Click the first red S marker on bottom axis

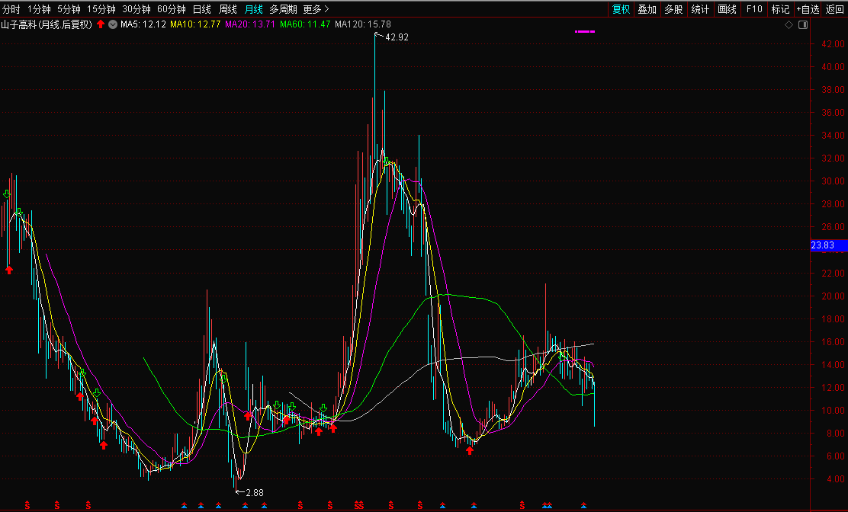27,504
